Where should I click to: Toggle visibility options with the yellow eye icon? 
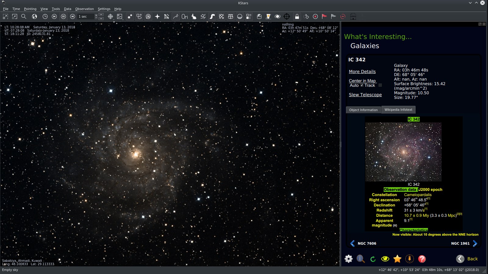(385, 259)
